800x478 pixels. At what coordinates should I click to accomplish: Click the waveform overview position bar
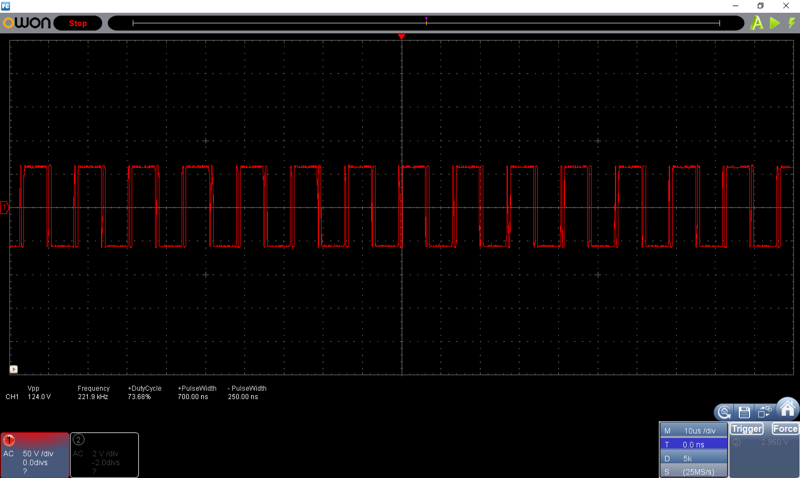tap(426, 23)
